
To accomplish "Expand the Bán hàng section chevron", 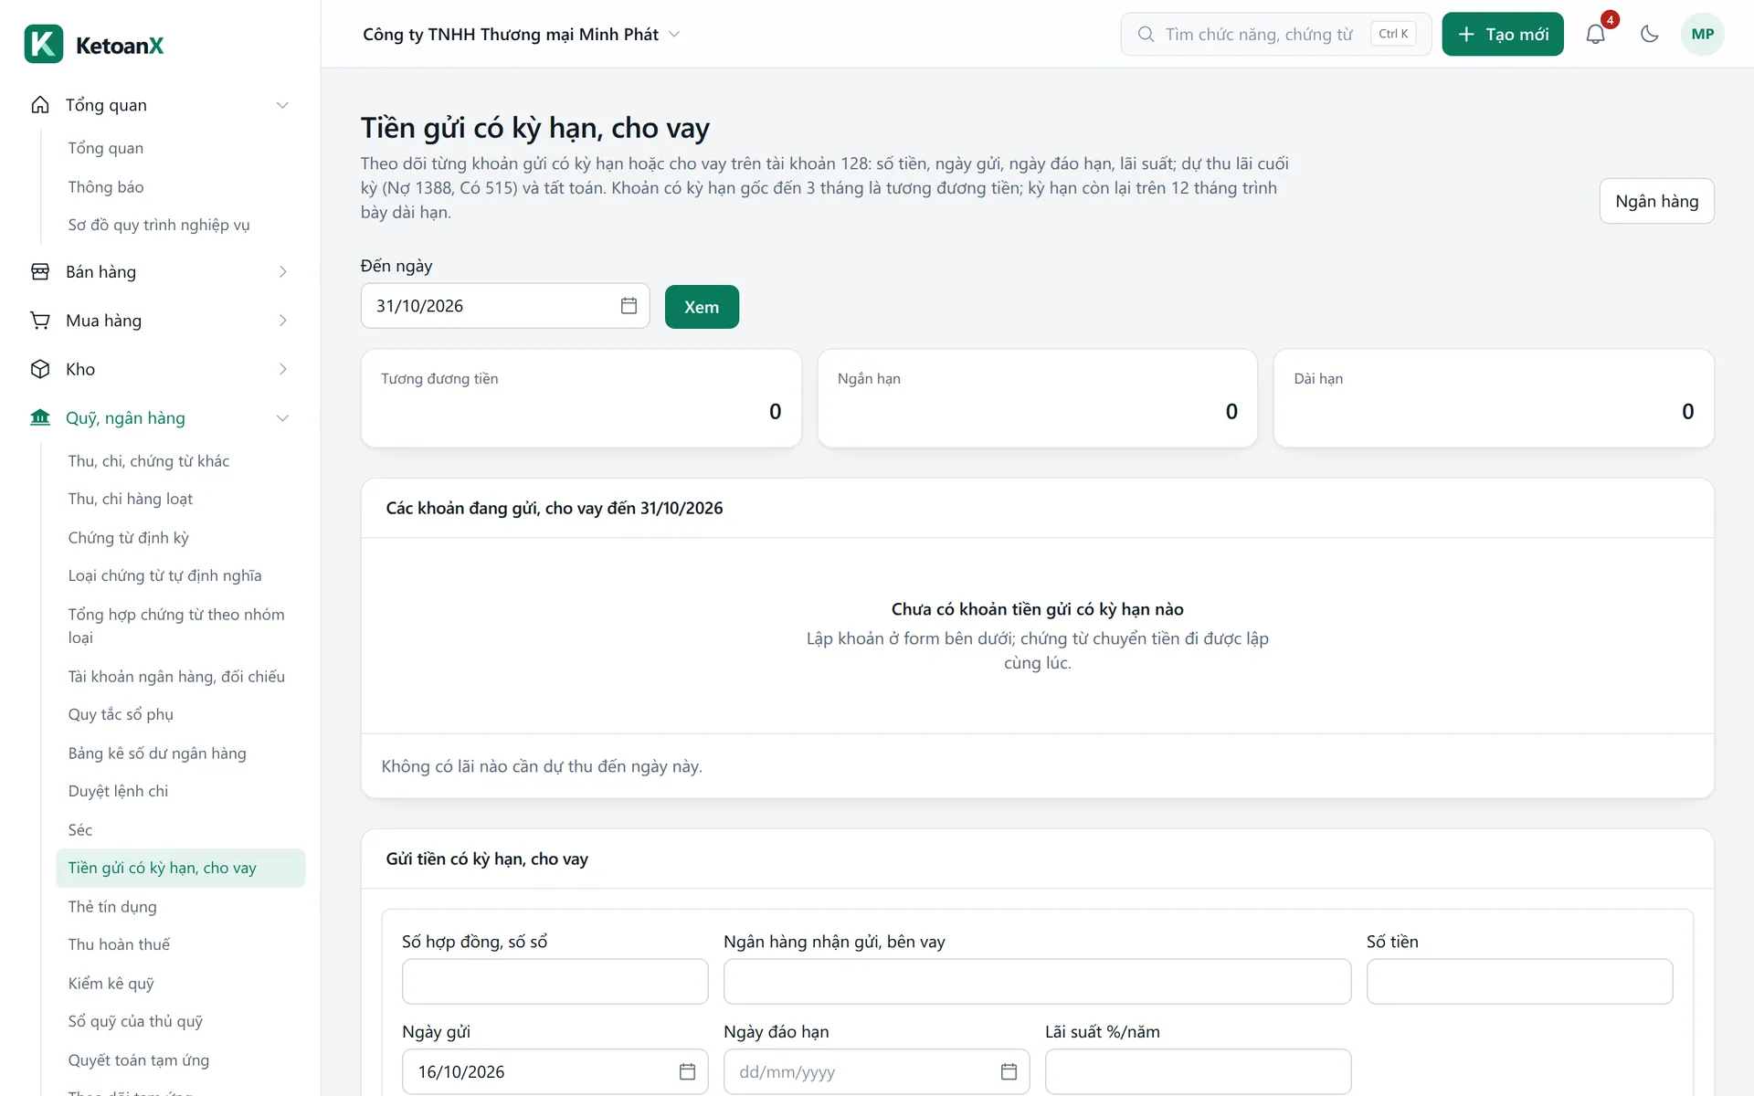I will pos(282,271).
